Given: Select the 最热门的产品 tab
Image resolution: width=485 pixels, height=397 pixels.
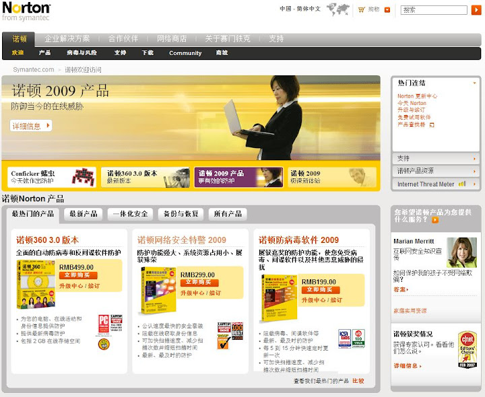Looking at the screenshot, I should pyautogui.click(x=33, y=214).
